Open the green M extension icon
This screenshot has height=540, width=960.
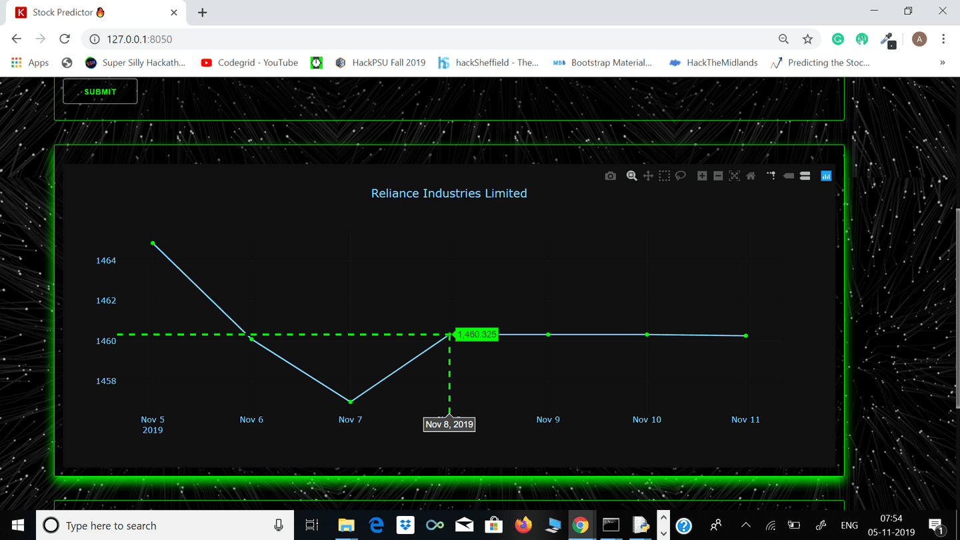pyautogui.click(x=862, y=39)
